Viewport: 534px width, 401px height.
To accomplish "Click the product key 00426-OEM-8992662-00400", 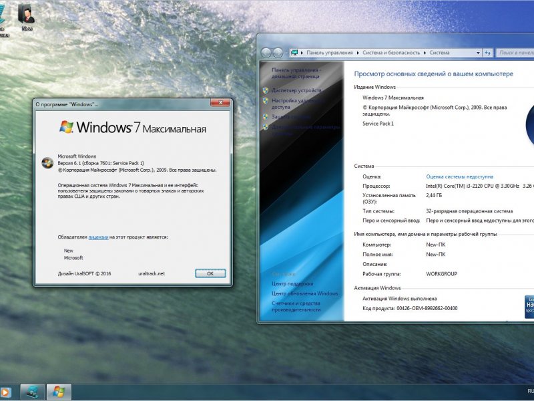I will click(427, 308).
